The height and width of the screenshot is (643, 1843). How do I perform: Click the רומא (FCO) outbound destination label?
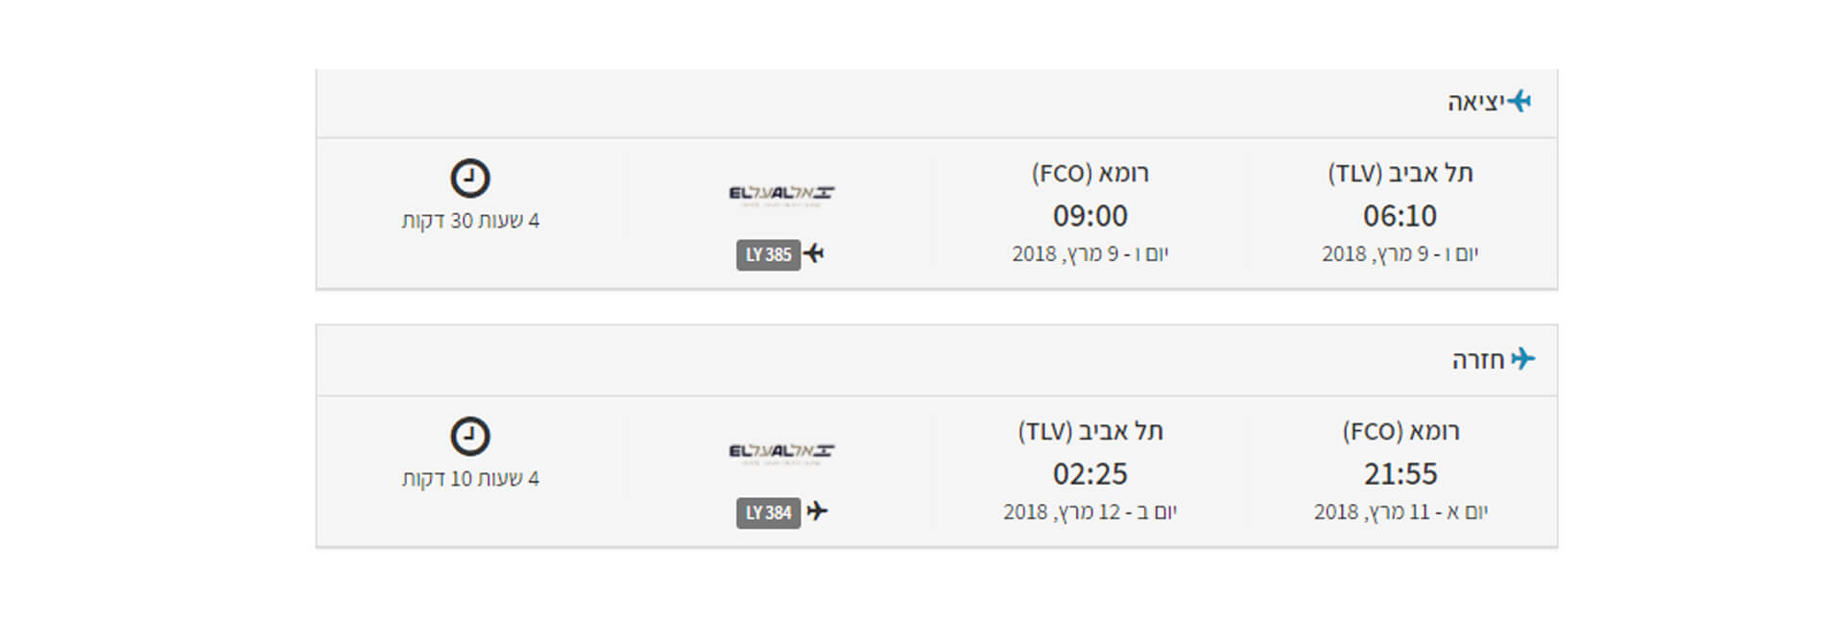coord(1090,174)
